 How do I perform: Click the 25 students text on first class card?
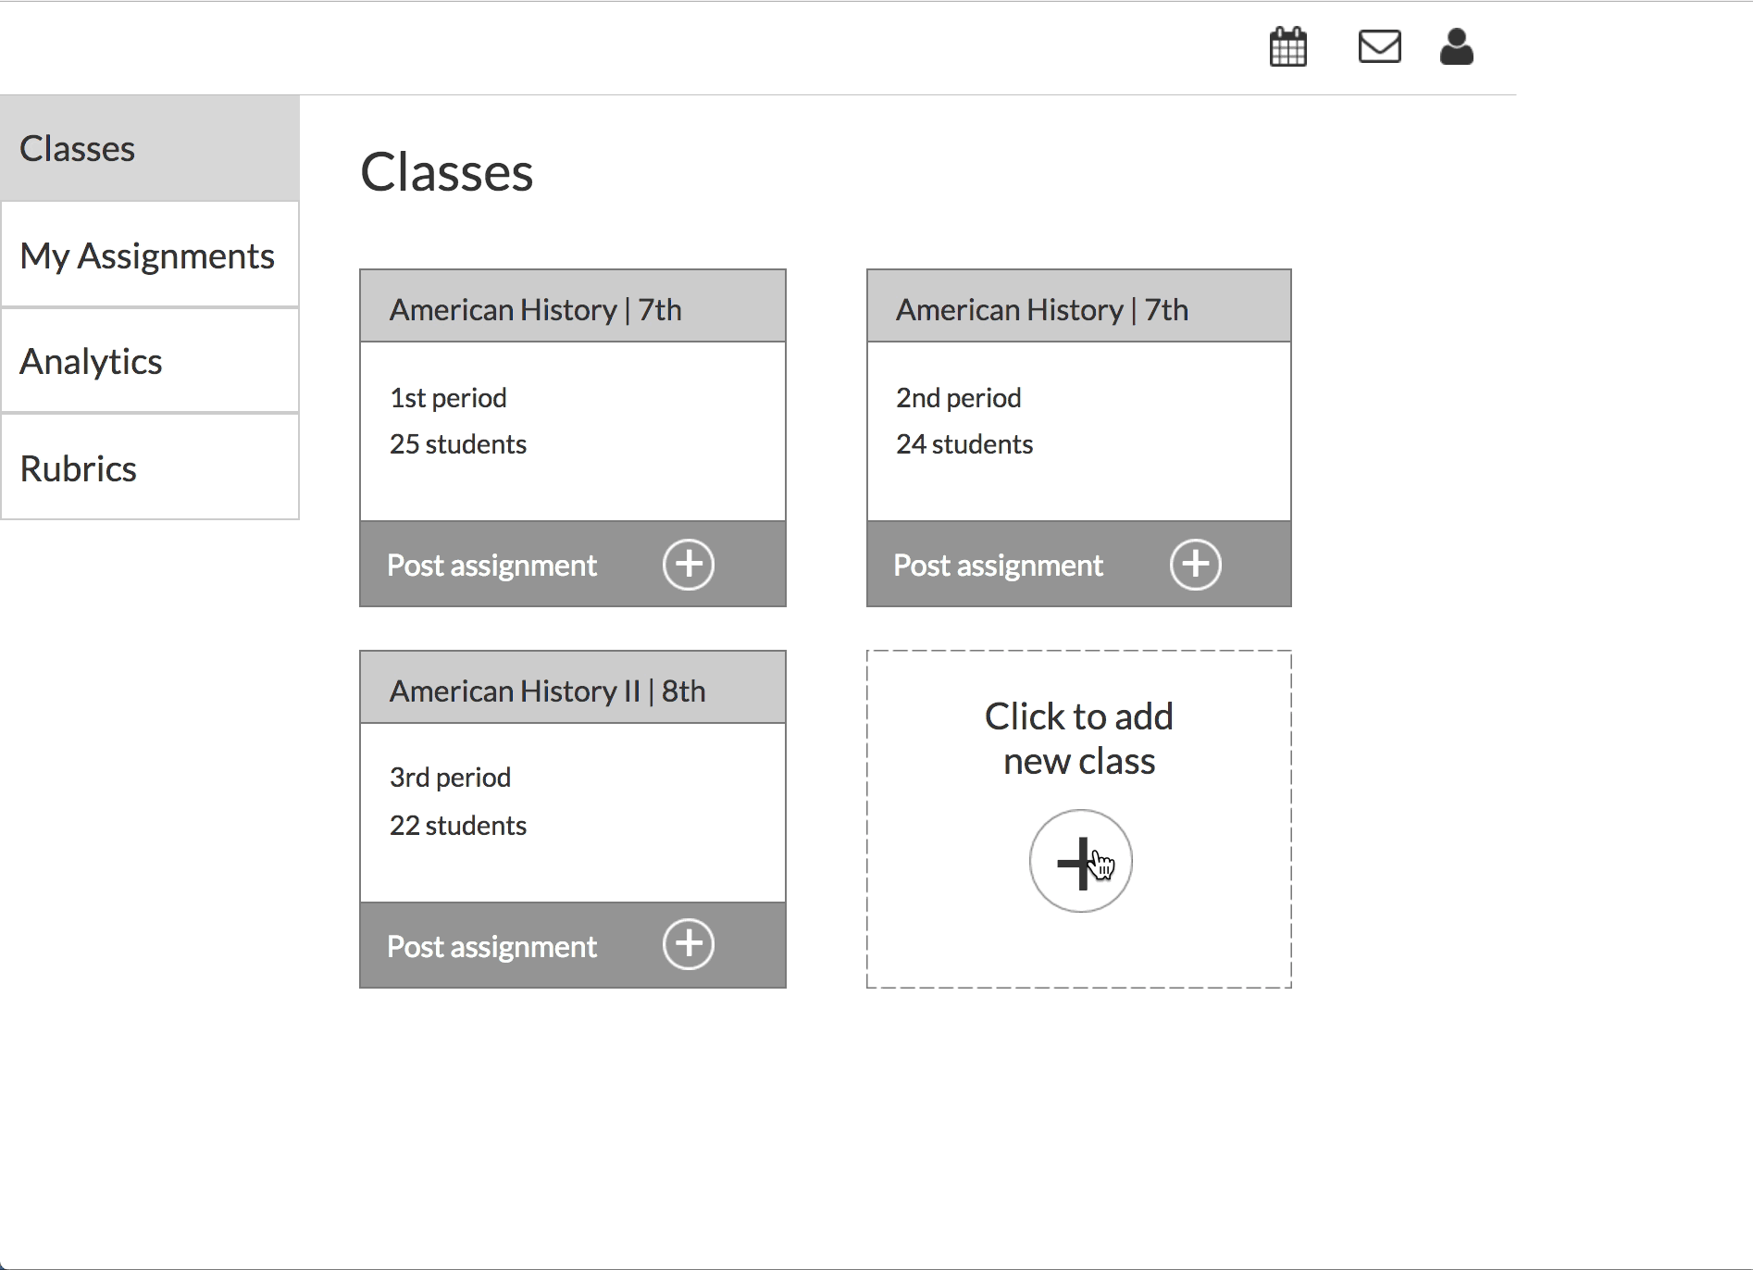(457, 443)
